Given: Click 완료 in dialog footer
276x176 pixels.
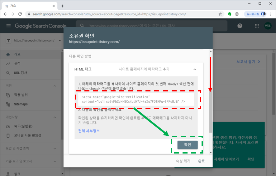Looking at the screenshot, I should 201,161.
